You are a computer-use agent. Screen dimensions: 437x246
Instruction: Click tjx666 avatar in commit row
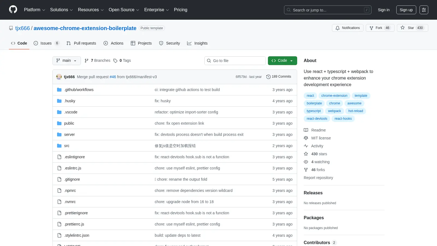(59, 77)
